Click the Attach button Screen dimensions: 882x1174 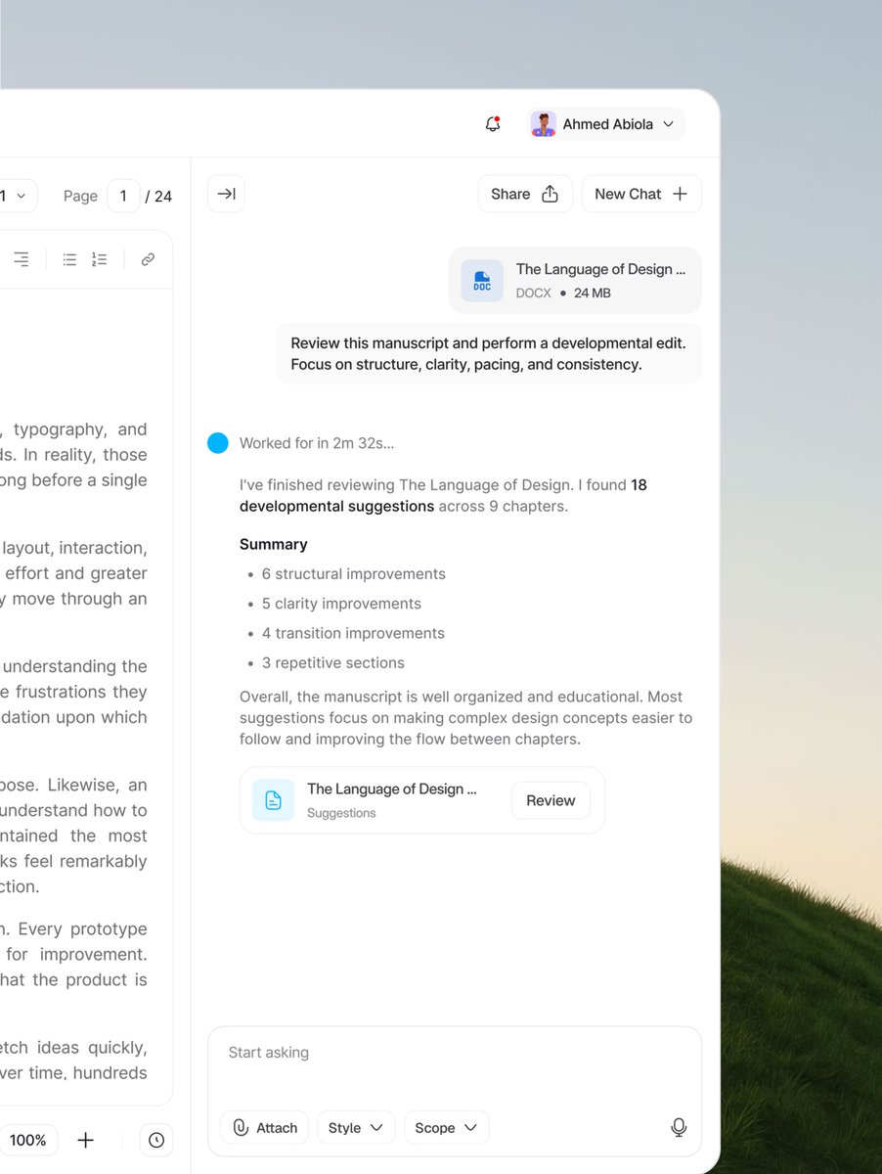click(265, 1128)
